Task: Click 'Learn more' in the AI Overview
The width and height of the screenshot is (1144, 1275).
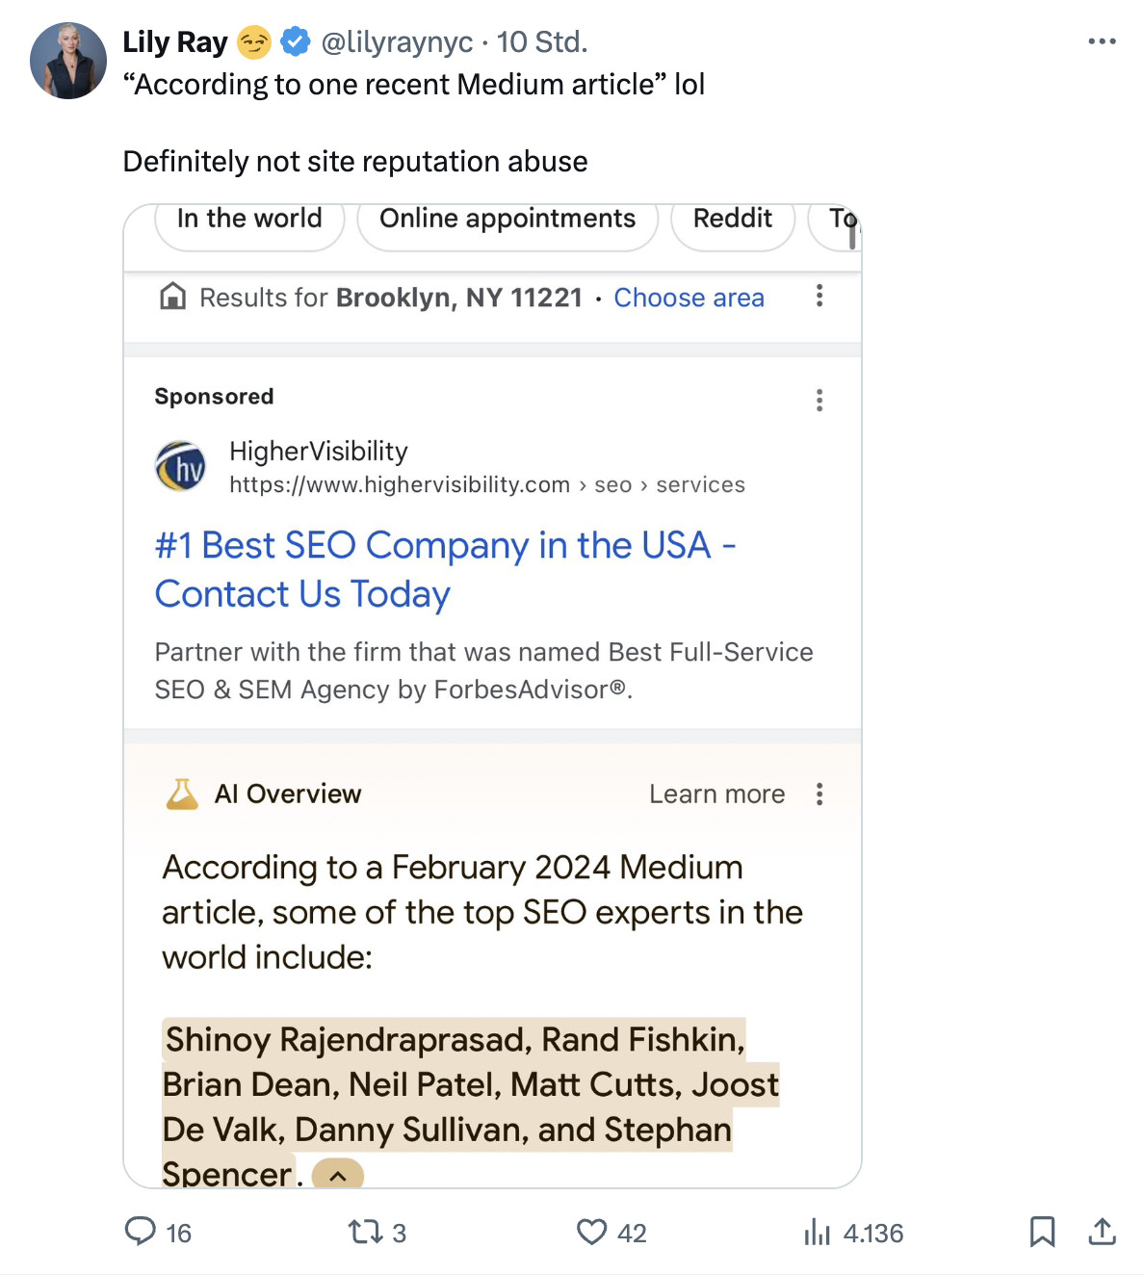Action: point(716,794)
